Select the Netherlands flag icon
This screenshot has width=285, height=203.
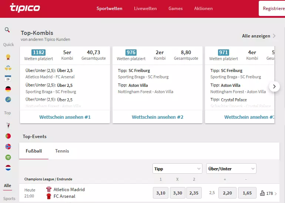click(8, 168)
